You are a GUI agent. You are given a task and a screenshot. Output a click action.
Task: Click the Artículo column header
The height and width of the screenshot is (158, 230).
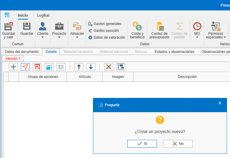click(x=85, y=77)
